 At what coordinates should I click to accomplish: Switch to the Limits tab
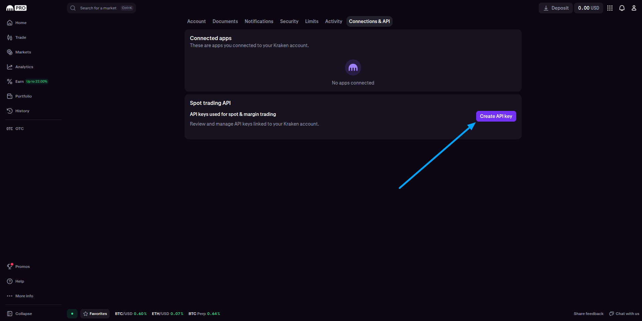coord(312,21)
